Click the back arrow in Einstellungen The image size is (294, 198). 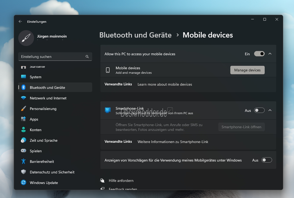(x=20, y=22)
